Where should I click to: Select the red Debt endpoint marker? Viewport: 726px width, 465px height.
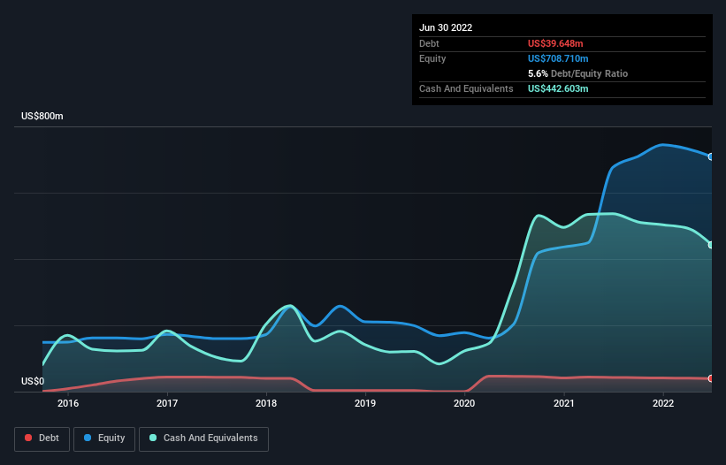(x=711, y=378)
